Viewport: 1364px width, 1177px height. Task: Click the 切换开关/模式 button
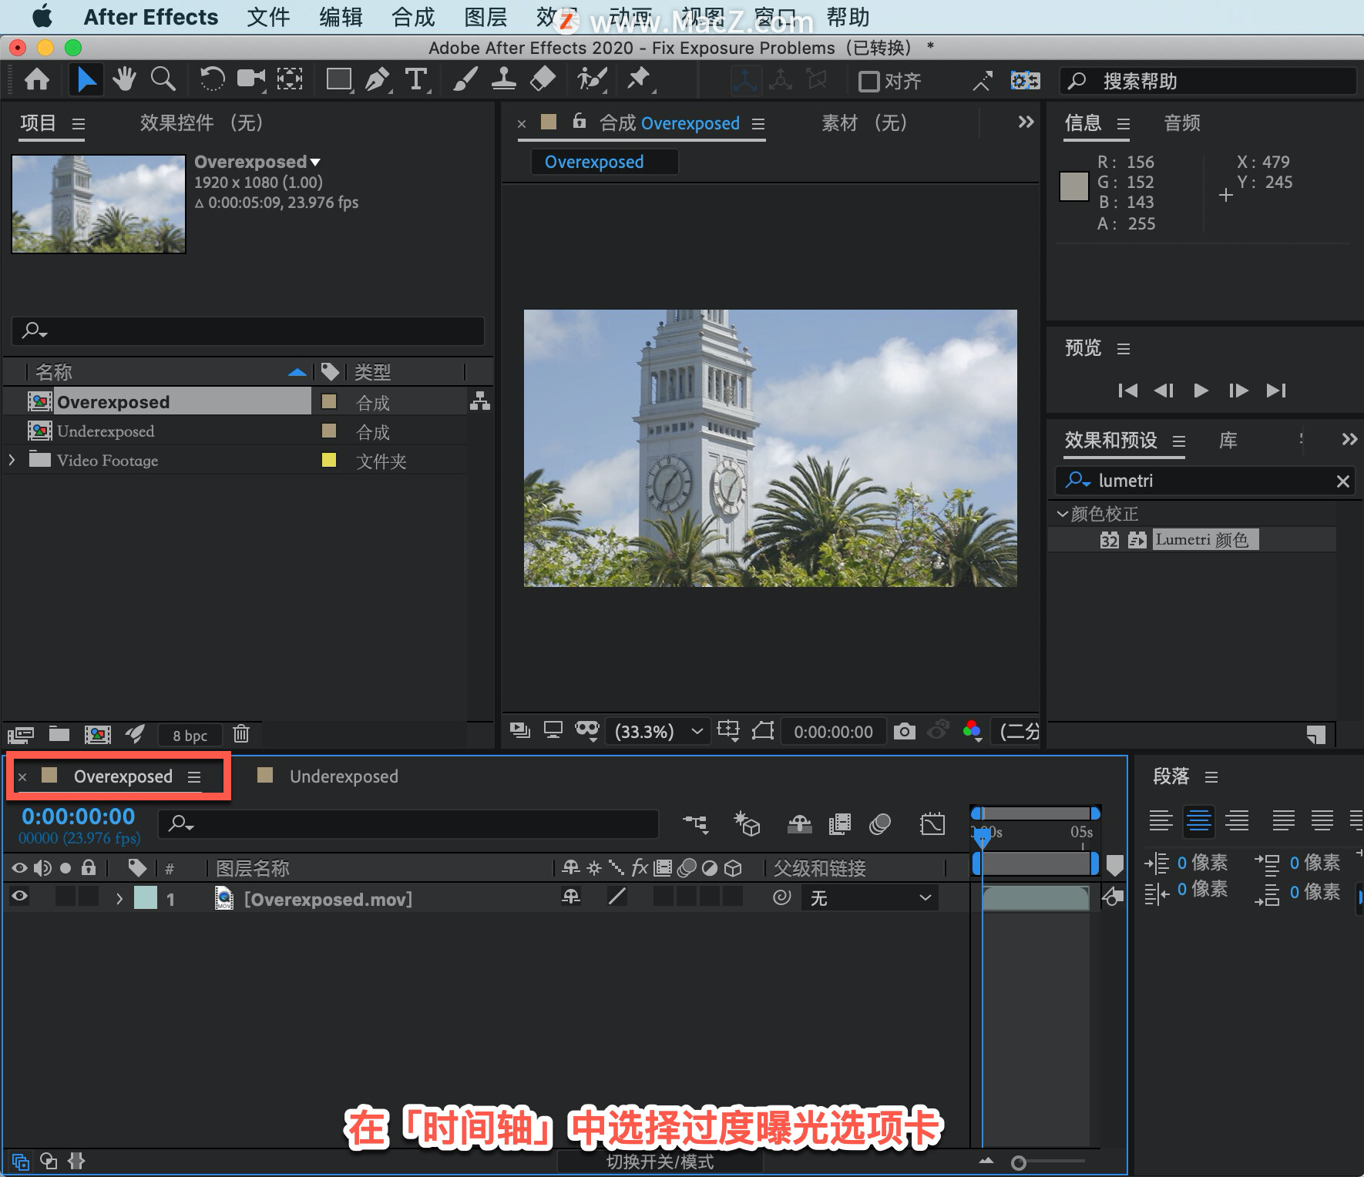pos(660,1162)
